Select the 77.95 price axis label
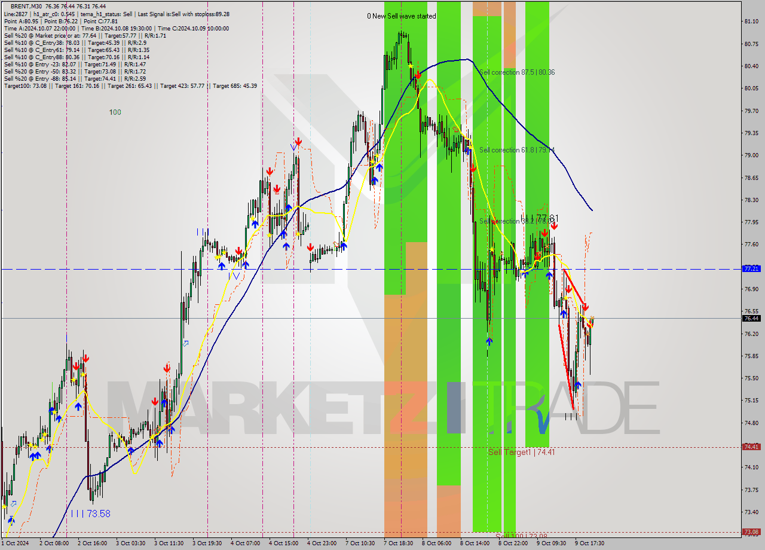 point(751,222)
